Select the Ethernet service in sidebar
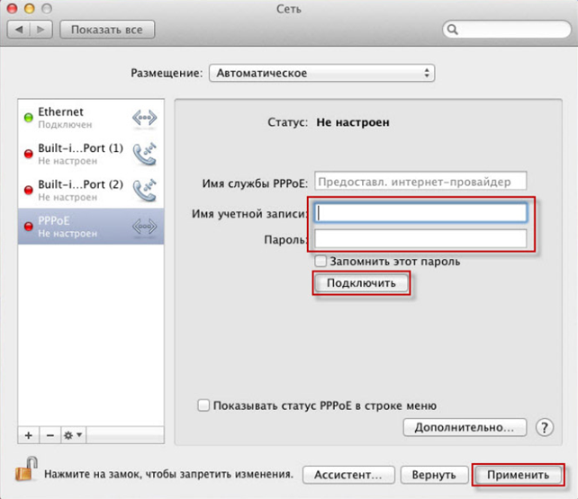578x499 pixels. (90, 118)
